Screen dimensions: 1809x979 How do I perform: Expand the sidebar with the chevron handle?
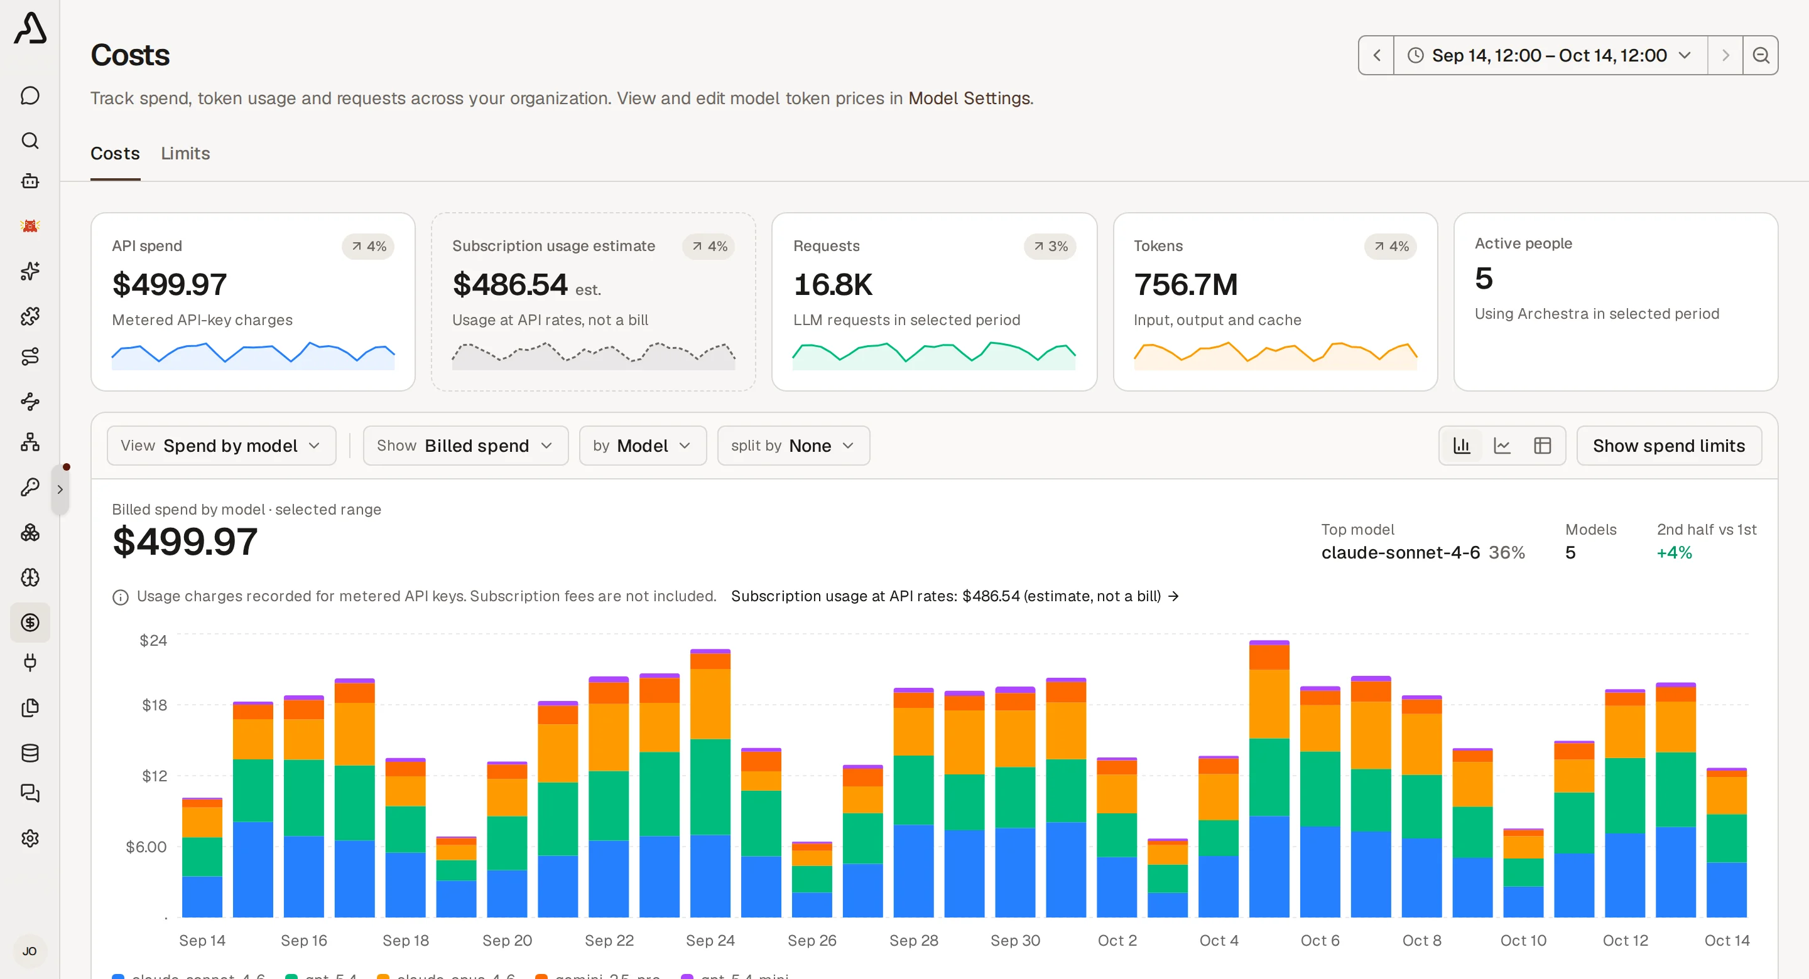pos(60,489)
